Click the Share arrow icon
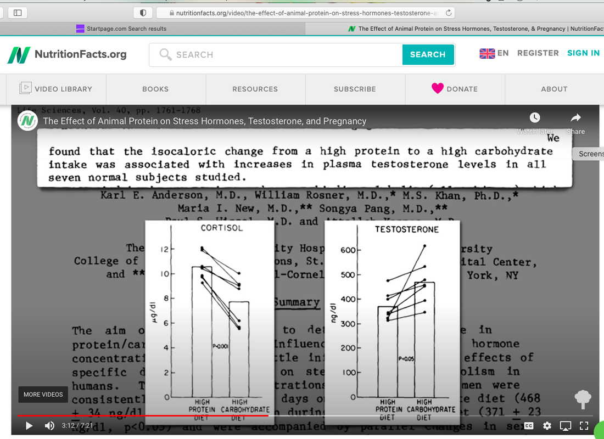This screenshot has width=604, height=439. tap(575, 117)
